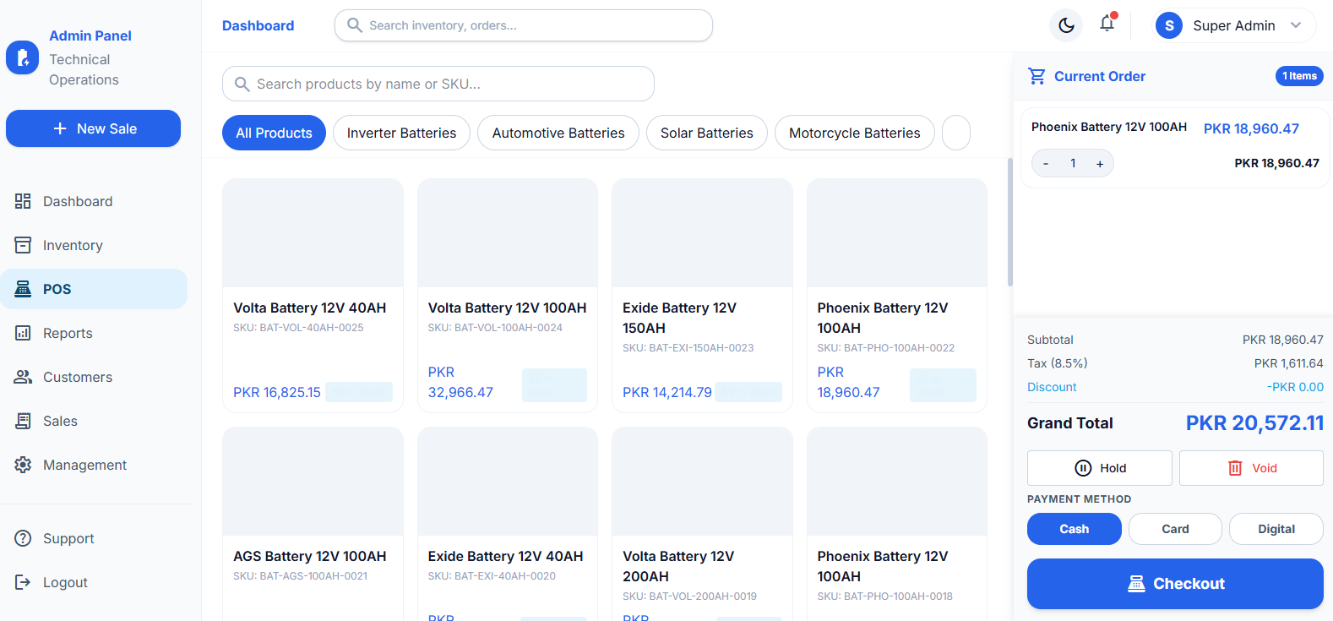Click the 'Volta Battery 12V 40AH' product name

[310, 308]
